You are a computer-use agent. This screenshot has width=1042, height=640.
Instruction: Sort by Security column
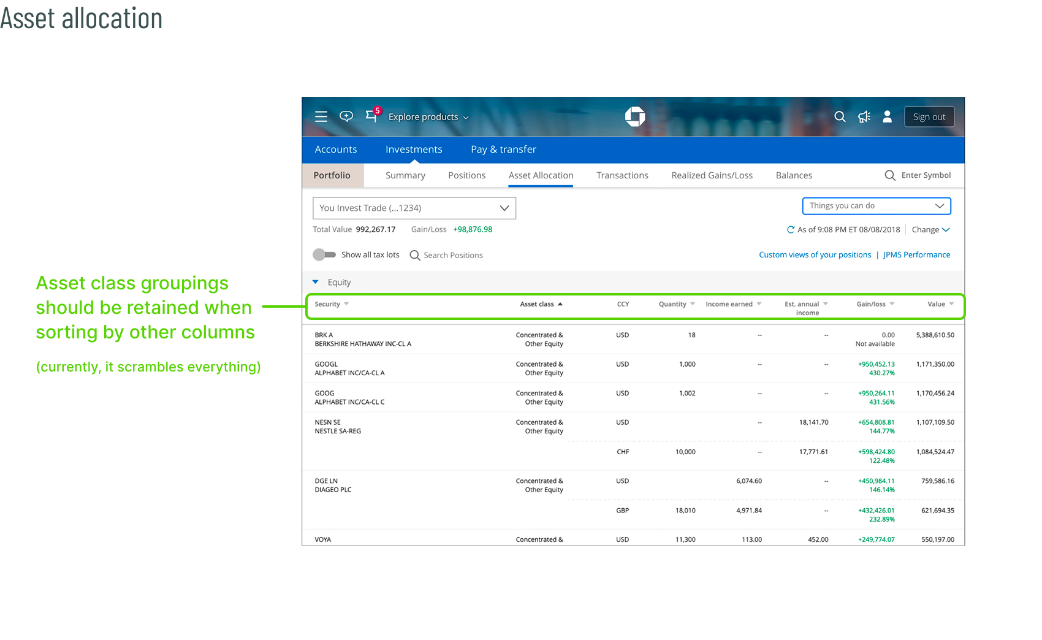click(332, 304)
